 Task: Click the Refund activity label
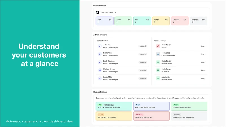164,47
